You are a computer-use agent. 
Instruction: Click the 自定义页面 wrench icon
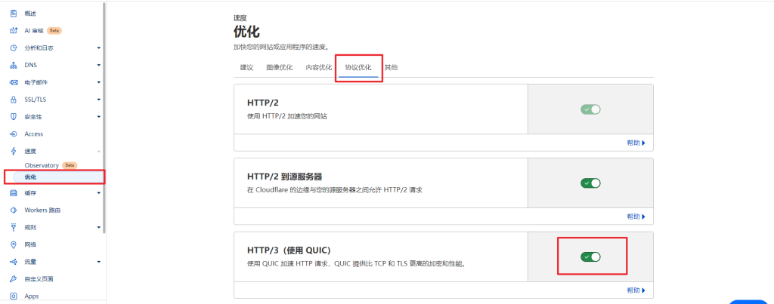point(14,279)
